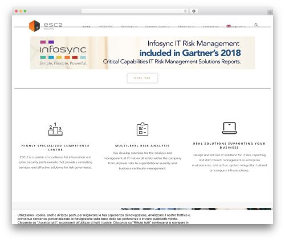The width and height of the screenshot is (285, 241).
Task: Click the Real Solutions Supporting Your Business heading
Action: [229, 145]
